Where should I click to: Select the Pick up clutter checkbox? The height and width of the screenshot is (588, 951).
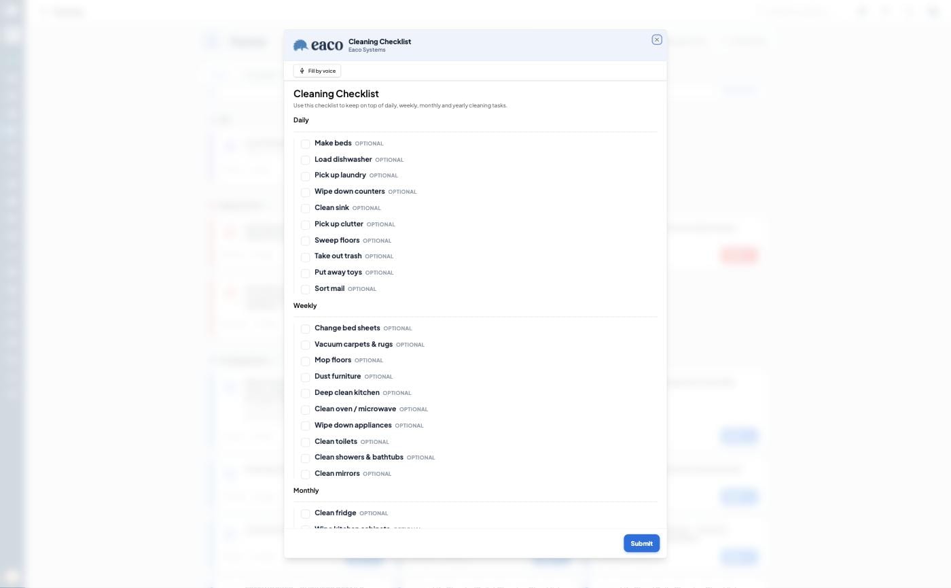pos(306,225)
